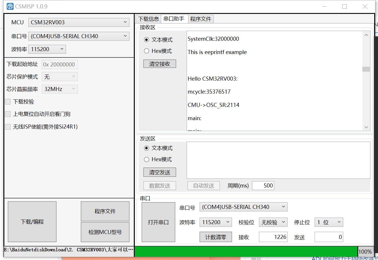Viewport: 378px width, 260px height.
Task: Click the 下载/编程 button
Action: tap(32, 222)
